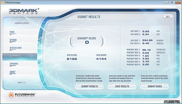
Task: Click the CPU Test 1 label
Action: [135, 40]
